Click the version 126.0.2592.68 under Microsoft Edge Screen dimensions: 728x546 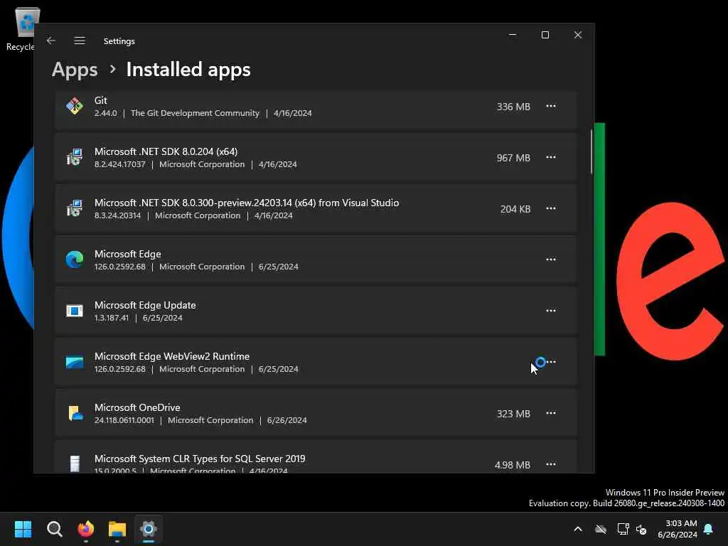click(x=119, y=267)
